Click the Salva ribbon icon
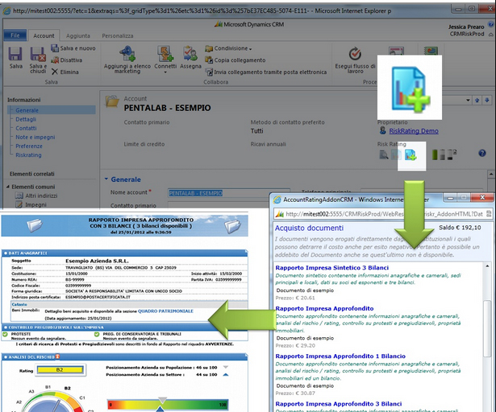The height and width of the screenshot is (412, 496). click(15, 55)
